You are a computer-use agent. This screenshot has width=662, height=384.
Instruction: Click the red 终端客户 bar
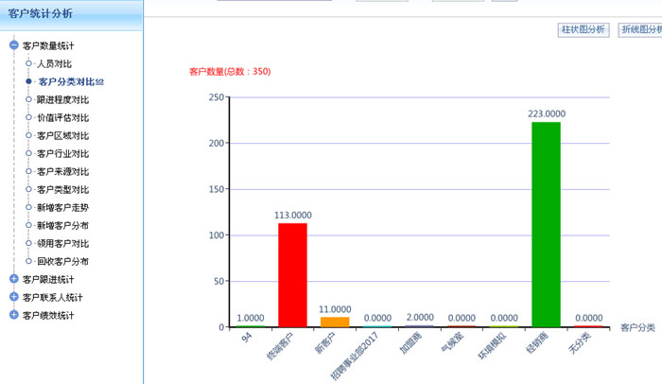[x=292, y=274]
